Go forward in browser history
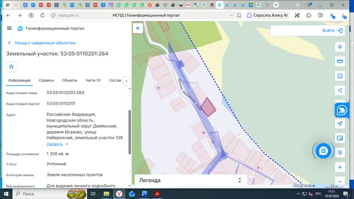354x199 pixels. pyautogui.click(x=20, y=15)
